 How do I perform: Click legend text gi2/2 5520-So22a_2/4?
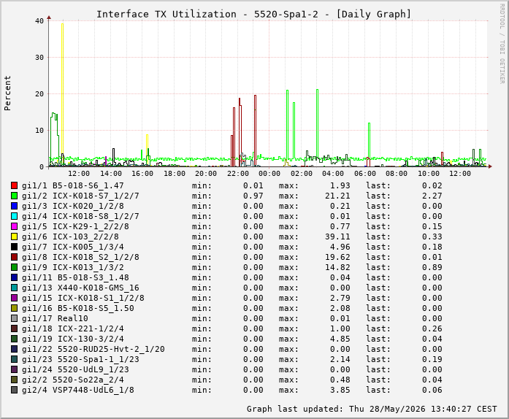[x=73, y=380]
